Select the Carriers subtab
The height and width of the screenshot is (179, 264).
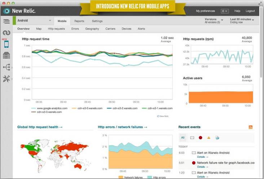(110, 29)
